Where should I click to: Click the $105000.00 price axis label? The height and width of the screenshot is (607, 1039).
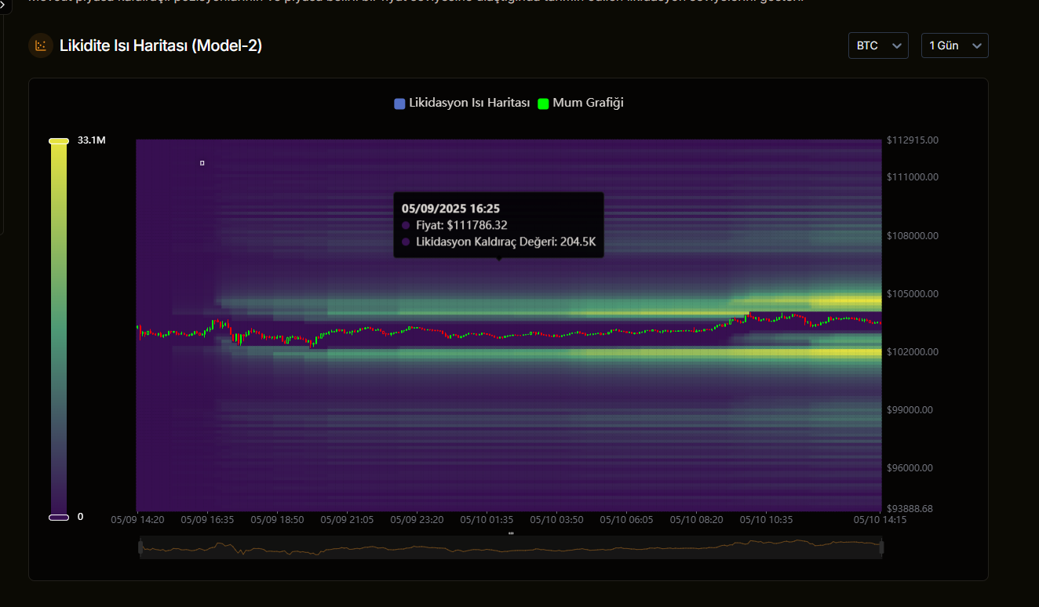coord(913,293)
